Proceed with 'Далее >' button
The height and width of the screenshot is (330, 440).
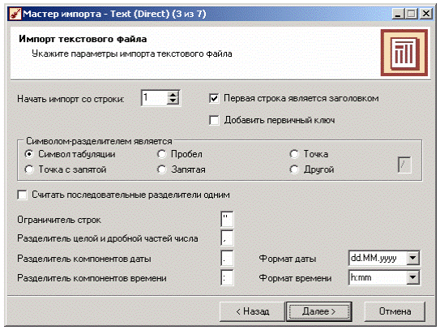click(x=319, y=311)
